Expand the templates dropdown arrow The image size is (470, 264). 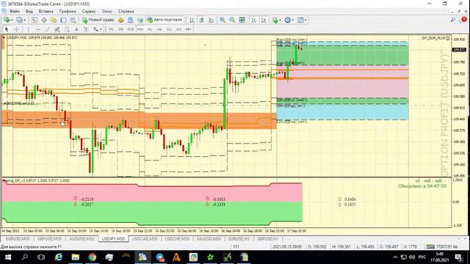pyautogui.click(x=305, y=20)
